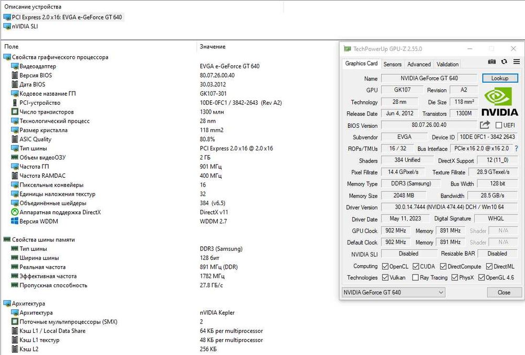The image size is (525, 355).
Task: Click icon beside Кэш L2 row
Action: (x=15, y=349)
